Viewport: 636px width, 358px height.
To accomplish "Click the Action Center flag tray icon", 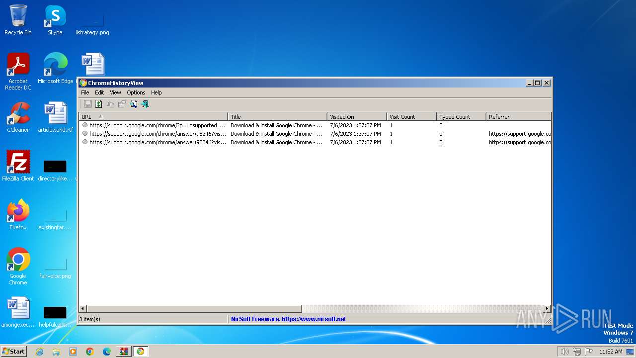I will point(589,352).
